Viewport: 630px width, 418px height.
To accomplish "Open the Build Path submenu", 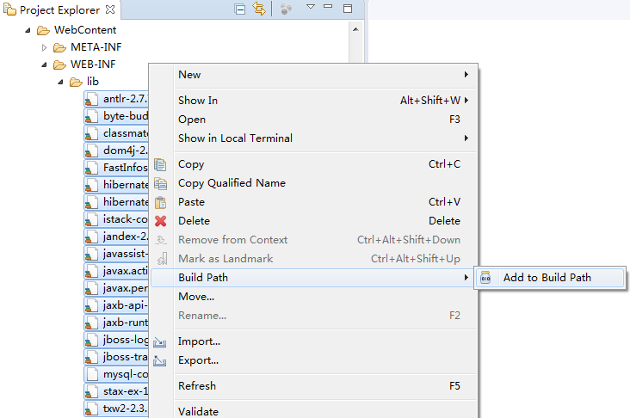I will [x=313, y=278].
